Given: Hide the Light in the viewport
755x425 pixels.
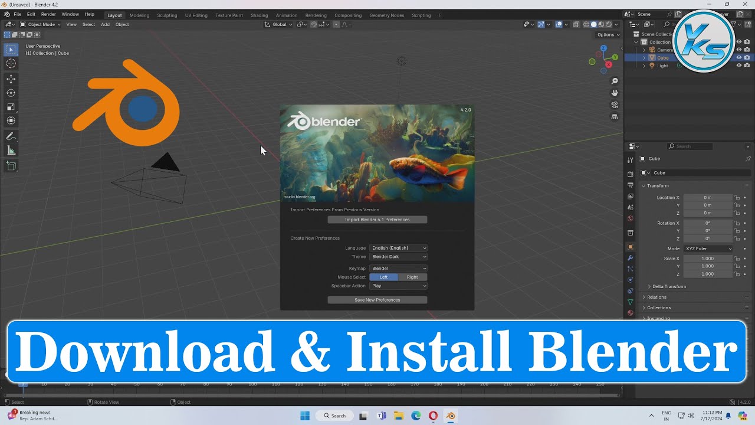Looking at the screenshot, I should point(738,66).
